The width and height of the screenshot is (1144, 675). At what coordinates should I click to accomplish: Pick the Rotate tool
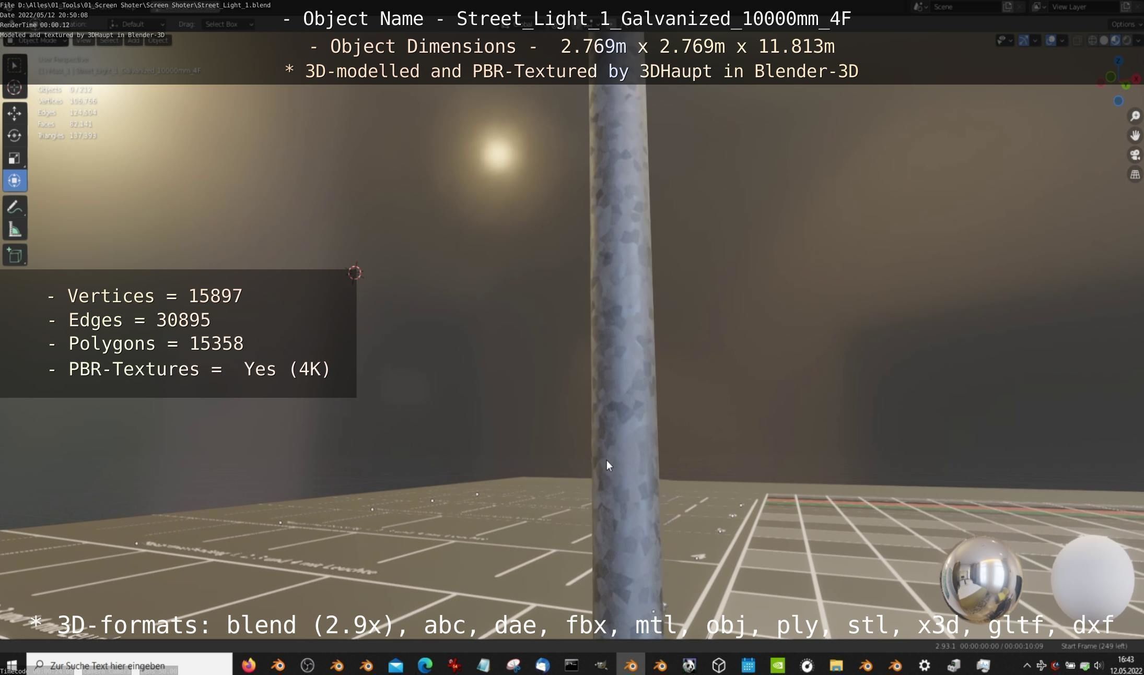coord(15,135)
